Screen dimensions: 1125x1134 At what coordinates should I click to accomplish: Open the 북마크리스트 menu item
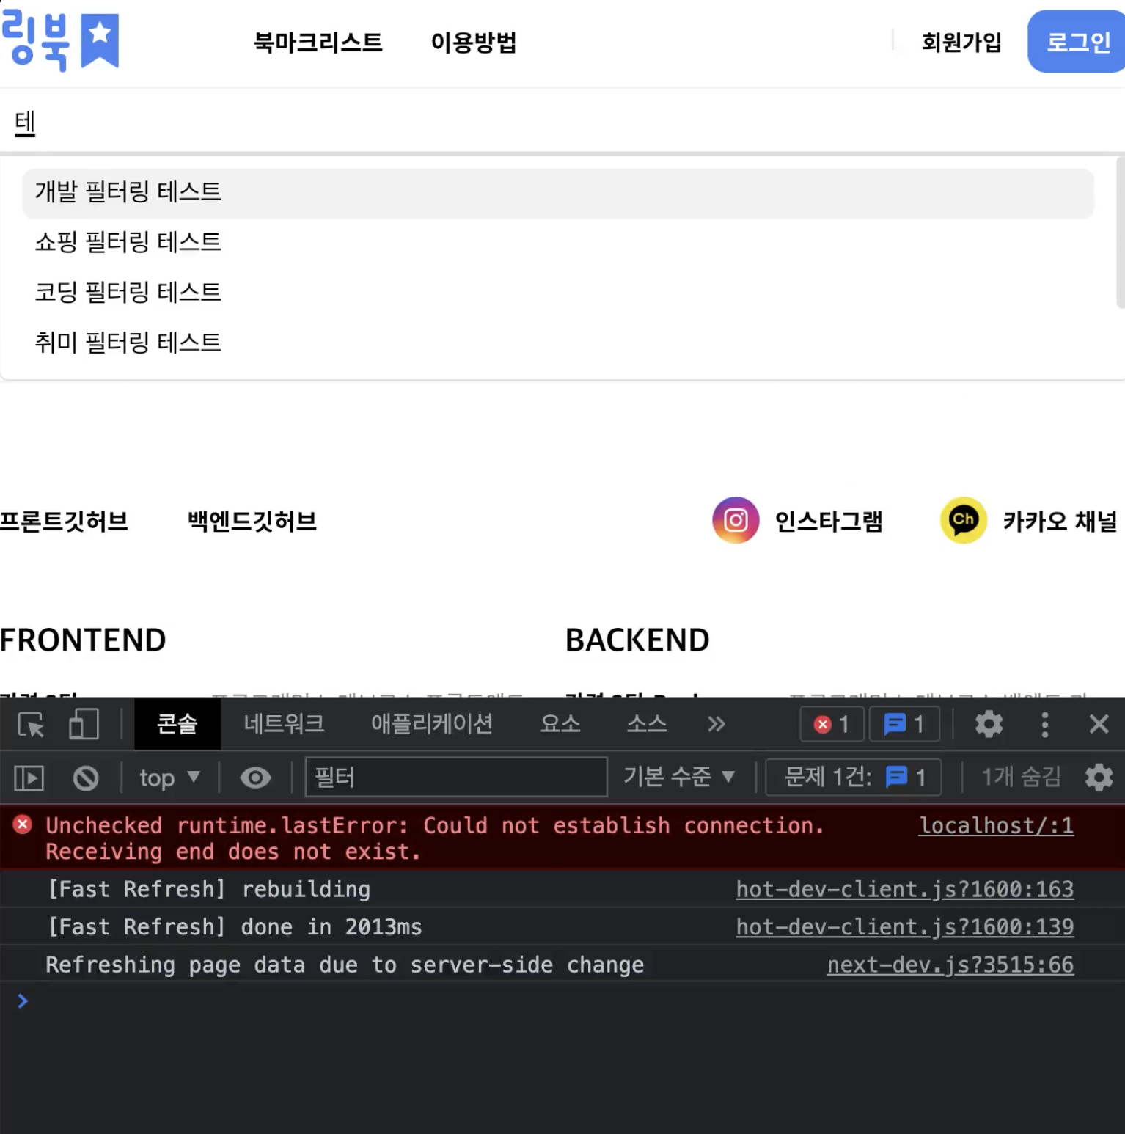(x=318, y=43)
